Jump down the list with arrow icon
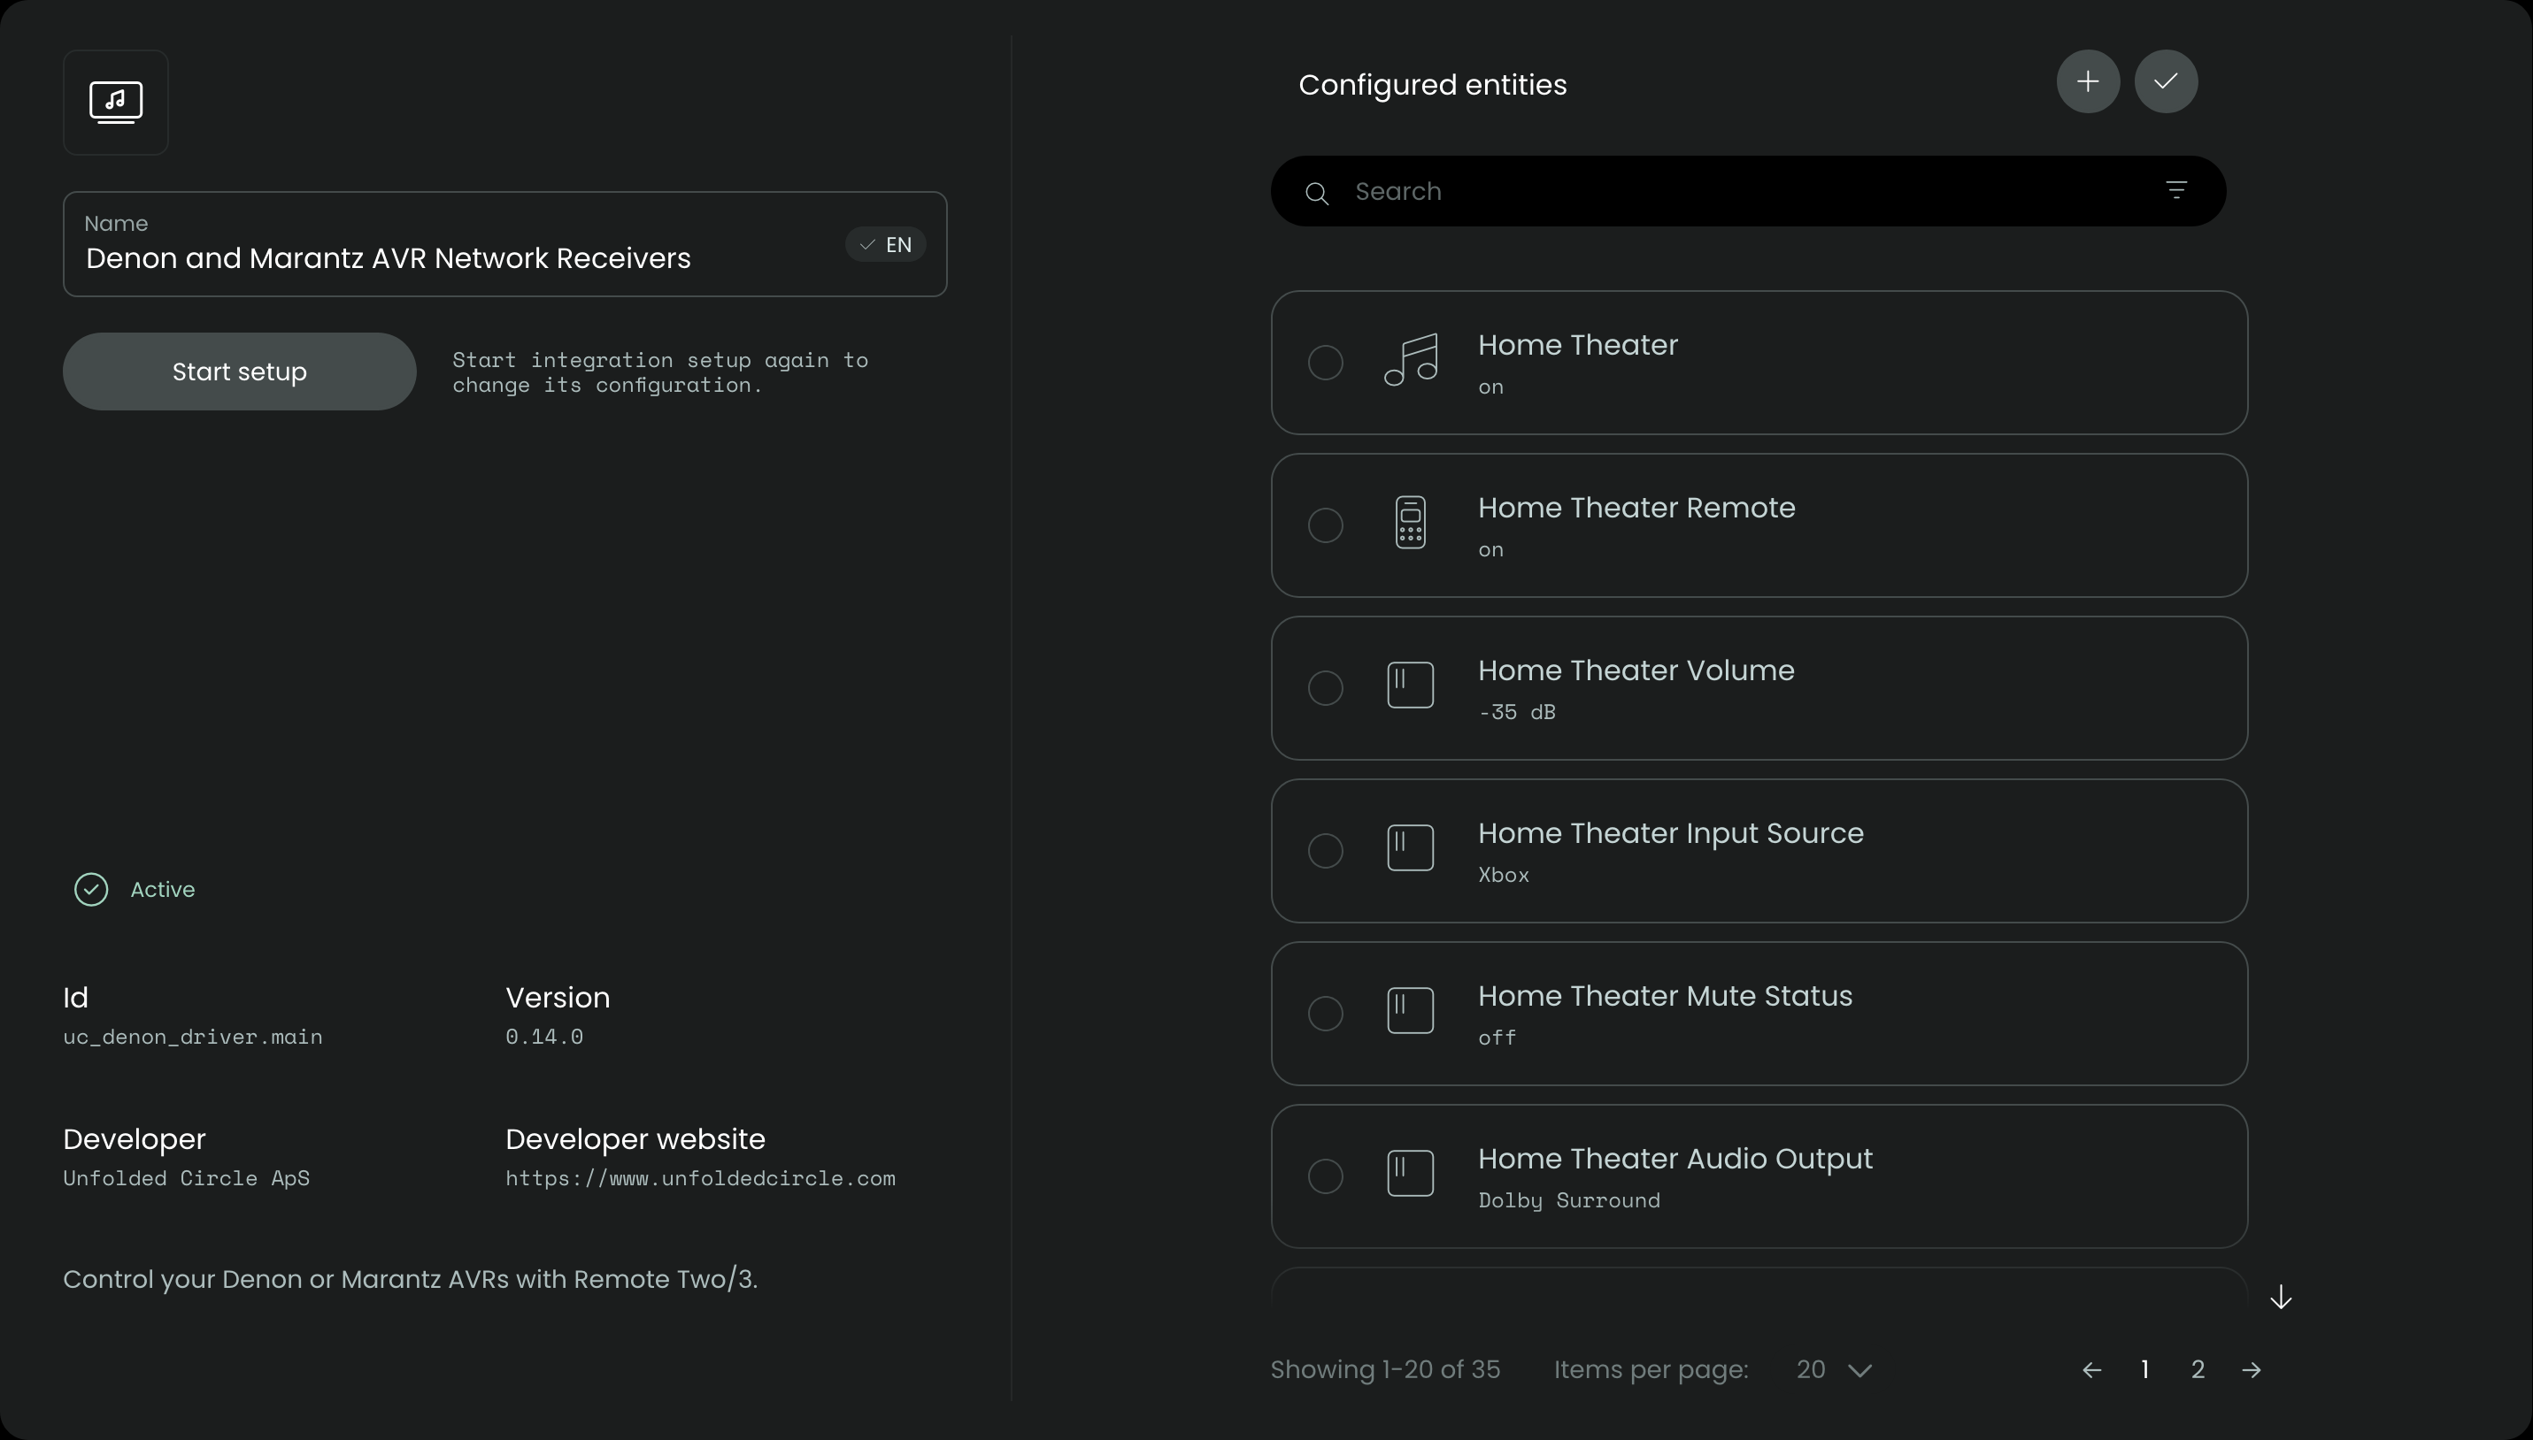Screen dimensions: 2533x1440 pyautogui.click(x=2281, y=1297)
